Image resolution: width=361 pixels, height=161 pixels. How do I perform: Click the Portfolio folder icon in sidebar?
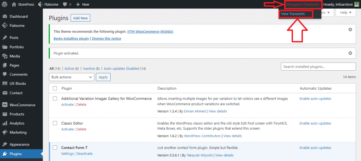pyautogui.click(x=5, y=47)
